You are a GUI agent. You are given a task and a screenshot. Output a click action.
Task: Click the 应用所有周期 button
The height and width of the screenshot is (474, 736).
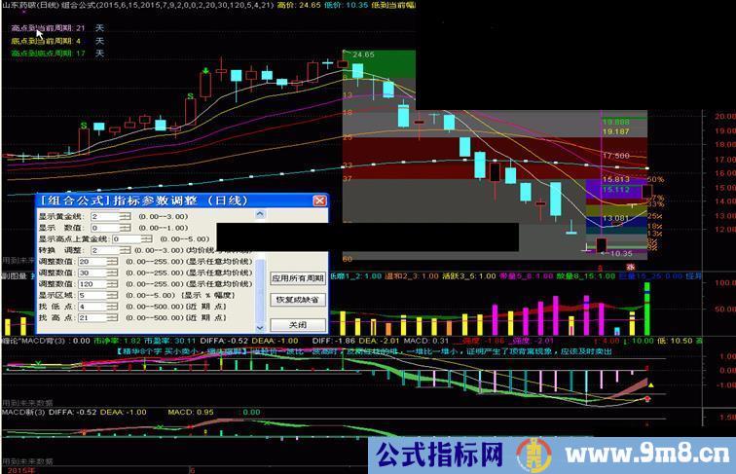point(297,277)
